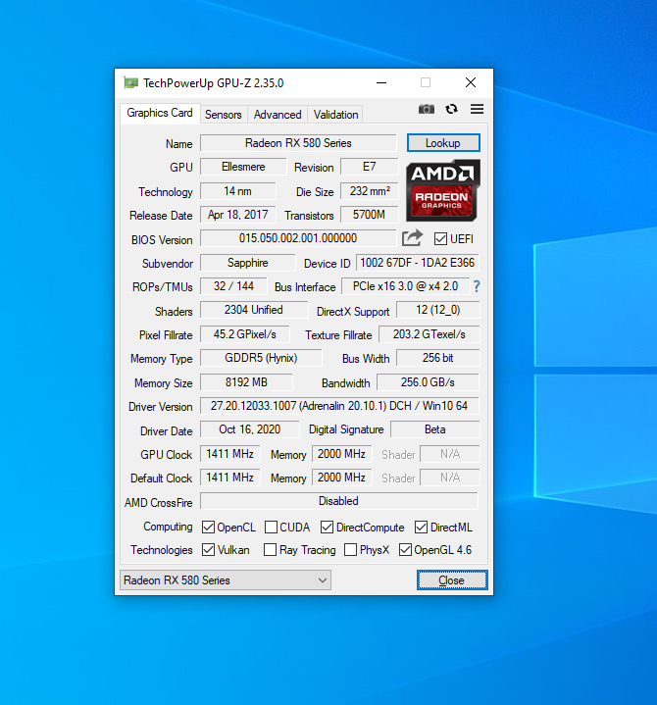This screenshot has height=705, width=657.
Task: Open the Advanced tab
Action: pos(278,115)
